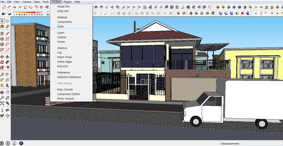
Task: Select the Freehand squiggle tool
Action: (x=7, y=39)
